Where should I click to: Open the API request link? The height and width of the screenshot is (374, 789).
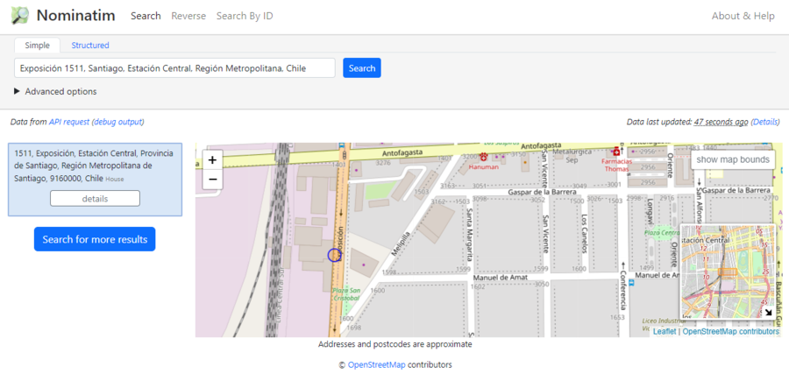(x=69, y=122)
